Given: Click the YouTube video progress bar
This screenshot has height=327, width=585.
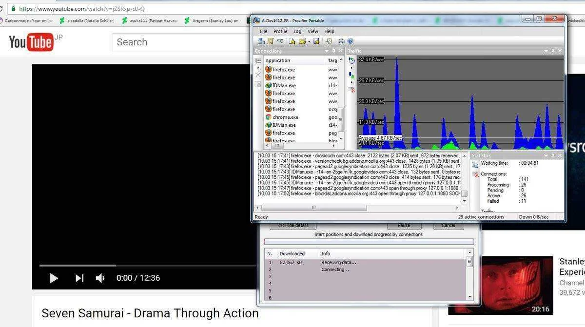Looking at the screenshot, I should (x=149, y=266).
